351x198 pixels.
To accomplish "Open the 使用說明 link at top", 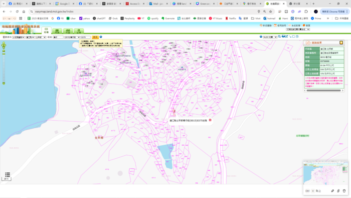I will coord(280,25).
